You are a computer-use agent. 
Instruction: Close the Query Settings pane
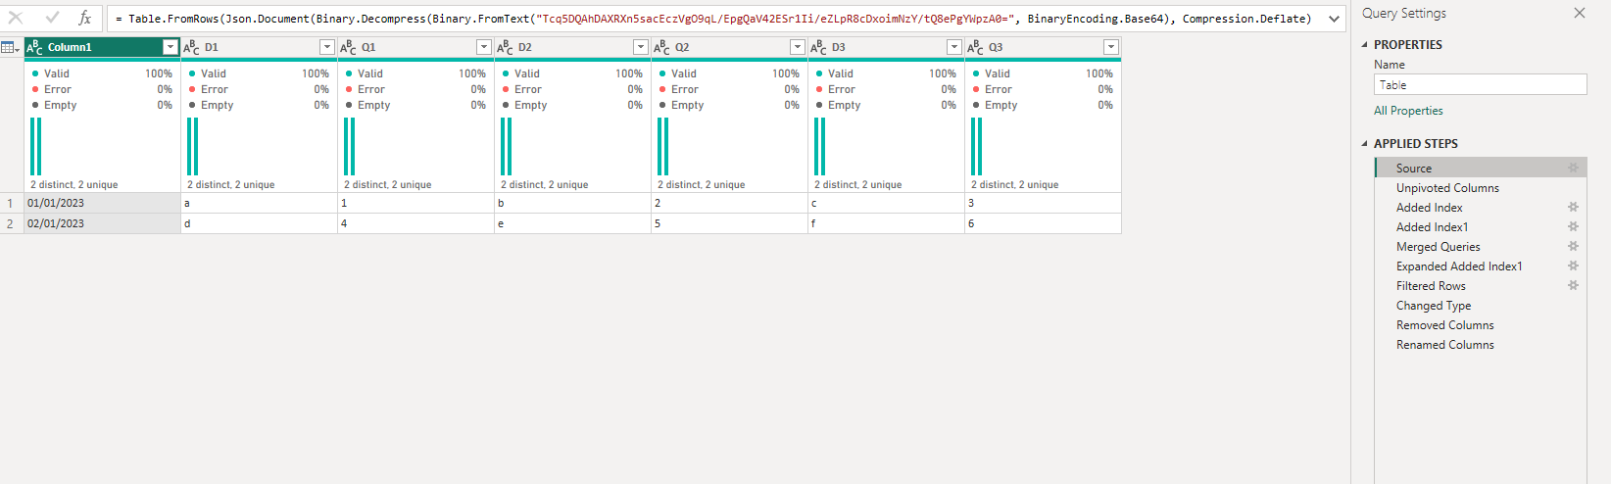[x=1579, y=13]
